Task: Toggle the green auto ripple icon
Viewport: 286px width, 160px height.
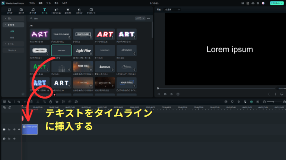Action: click(x=251, y=102)
